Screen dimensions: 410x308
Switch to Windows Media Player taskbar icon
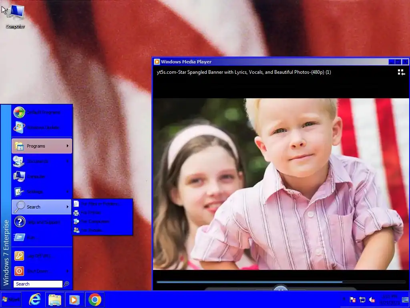point(74,299)
